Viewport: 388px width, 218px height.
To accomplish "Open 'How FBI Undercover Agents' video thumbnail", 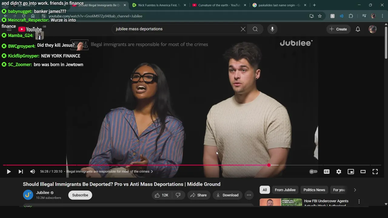I will point(281,202).
